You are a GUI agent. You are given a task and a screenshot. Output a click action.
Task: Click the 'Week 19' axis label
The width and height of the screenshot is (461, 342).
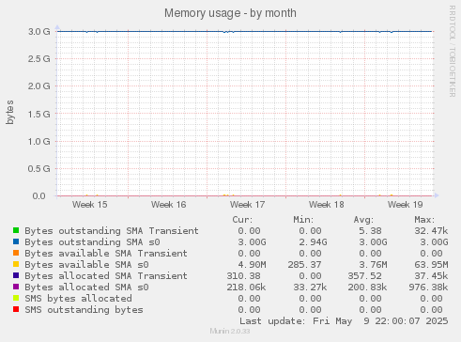[406, 205]
